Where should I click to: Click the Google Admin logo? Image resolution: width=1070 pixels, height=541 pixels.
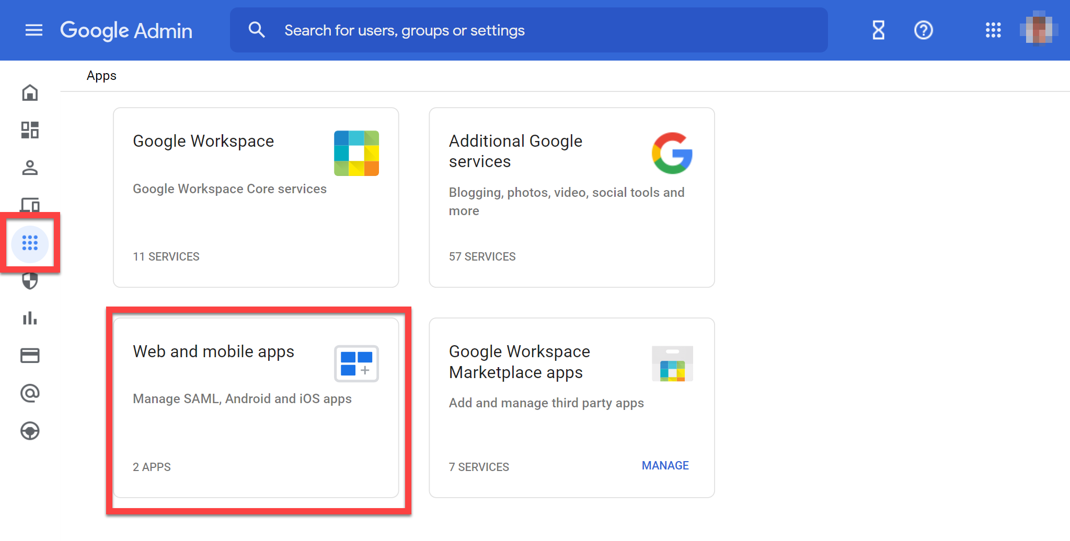(126, 30)
